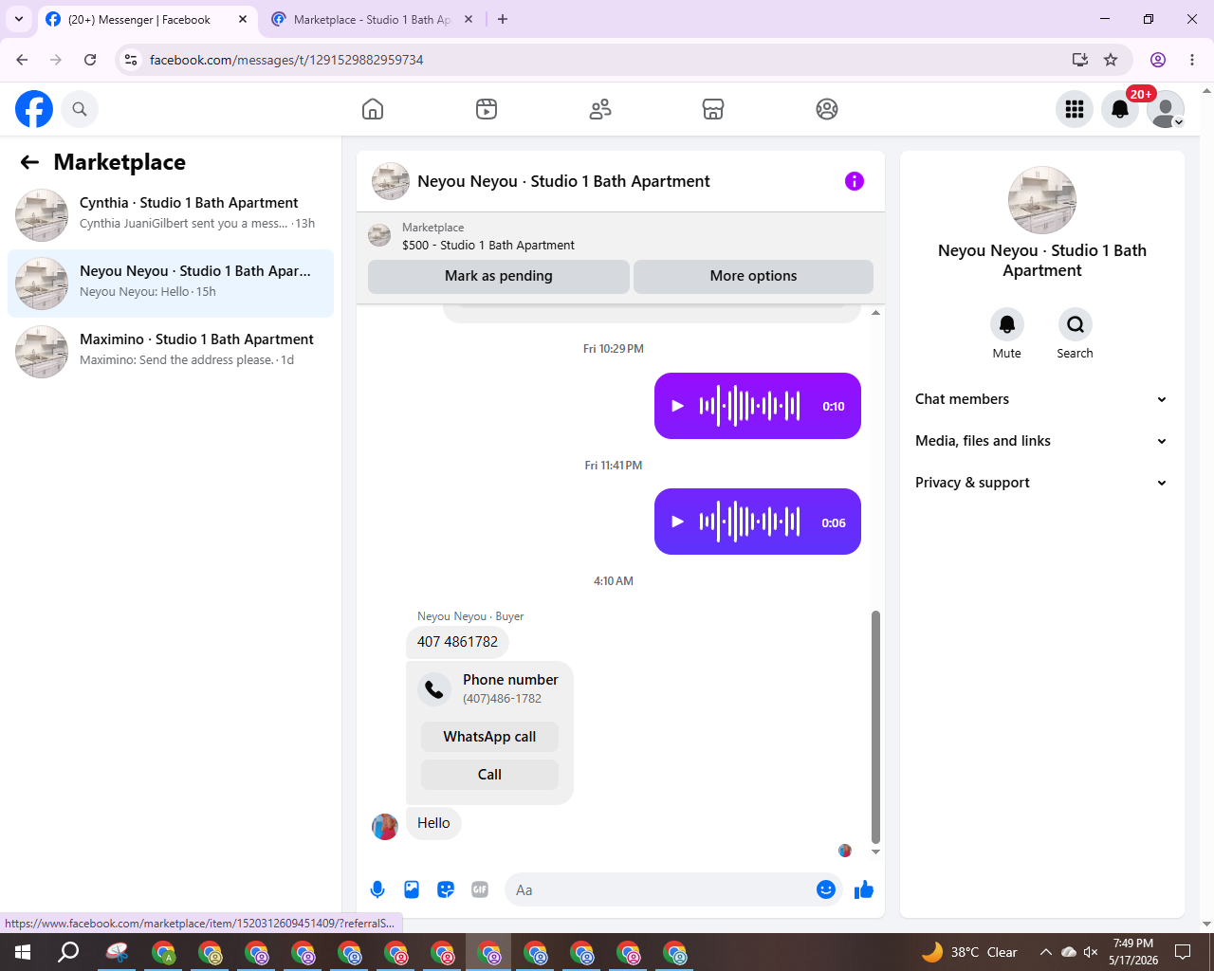The height and width of the screenshot is (971, 1214).
Task: Open the Groups icon in top navigation
Action: point(827,109)
